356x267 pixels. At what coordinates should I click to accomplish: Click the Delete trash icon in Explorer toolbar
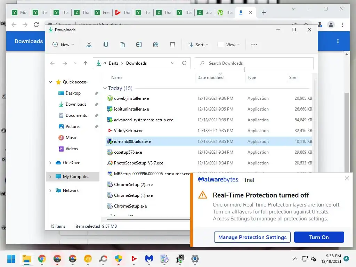pos(172,45)
